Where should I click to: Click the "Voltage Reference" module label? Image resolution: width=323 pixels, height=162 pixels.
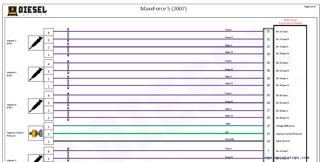coord(285,126)
